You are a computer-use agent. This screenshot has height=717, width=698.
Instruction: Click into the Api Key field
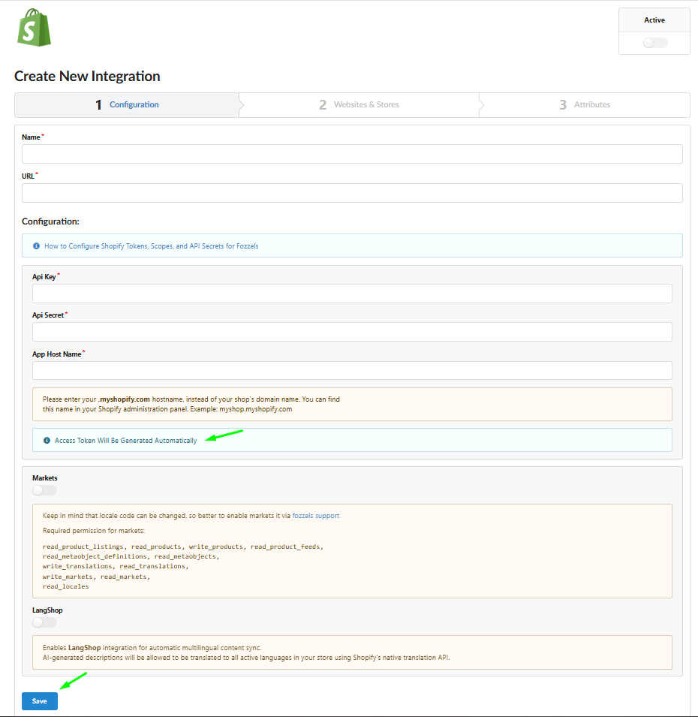pyautogui.click(x=352, y=294)
